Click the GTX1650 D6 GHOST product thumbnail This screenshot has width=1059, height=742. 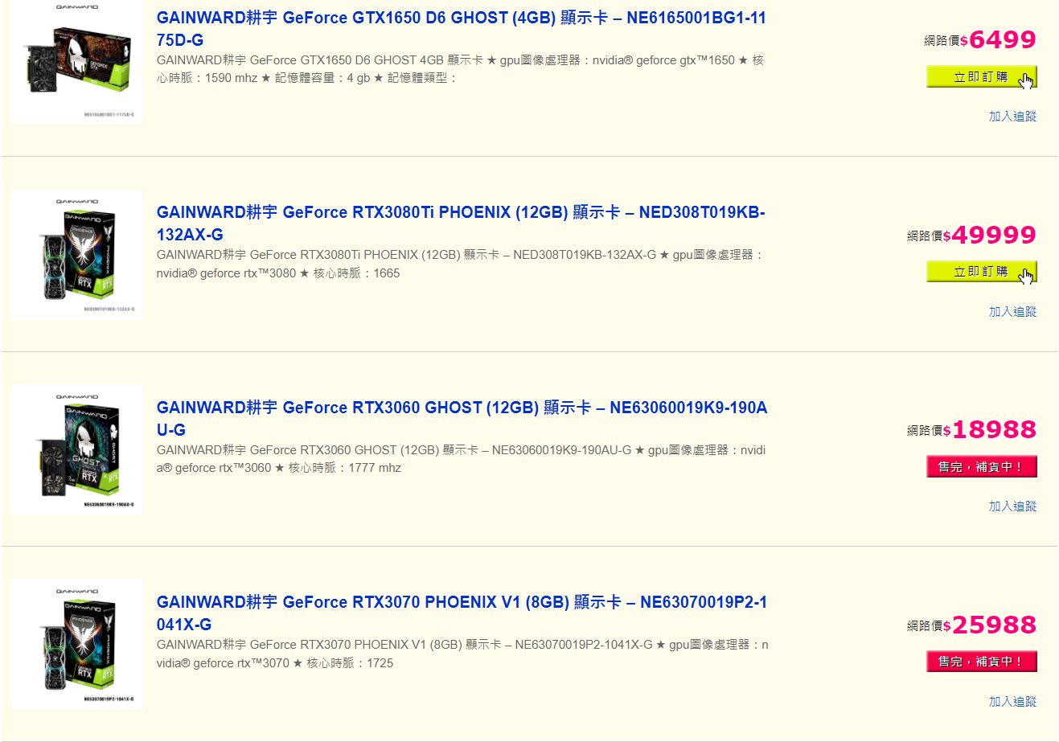coord(77,62)
